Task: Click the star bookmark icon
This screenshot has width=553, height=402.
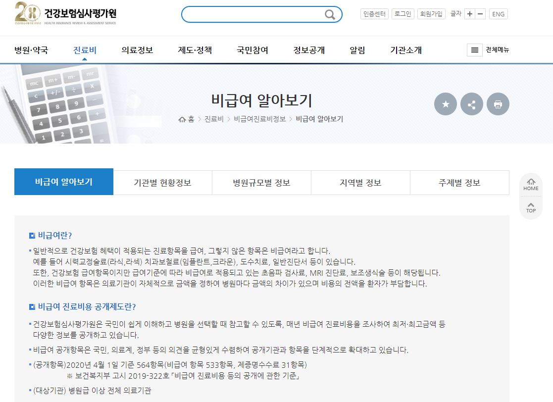Action: pyautogui.click(x=445, y=104)
